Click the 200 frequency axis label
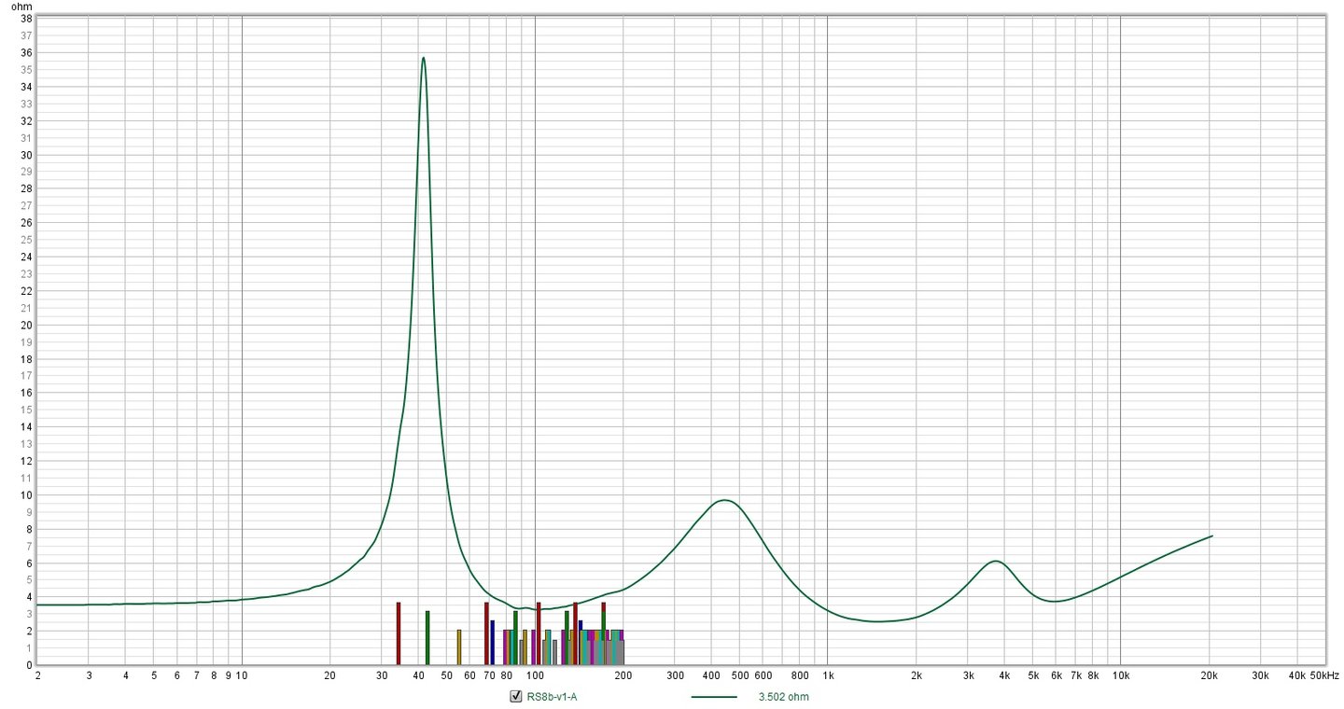1344x709 pixels. point(623,674)
